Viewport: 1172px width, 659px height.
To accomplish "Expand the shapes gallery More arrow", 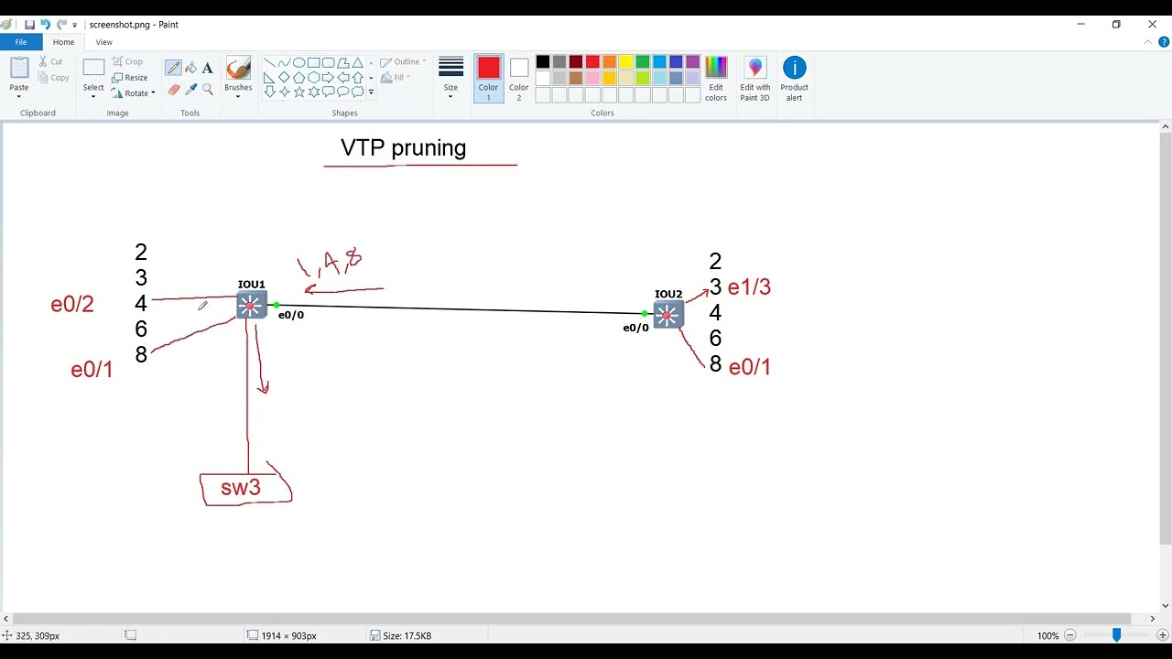I will [x=371, y=92].
